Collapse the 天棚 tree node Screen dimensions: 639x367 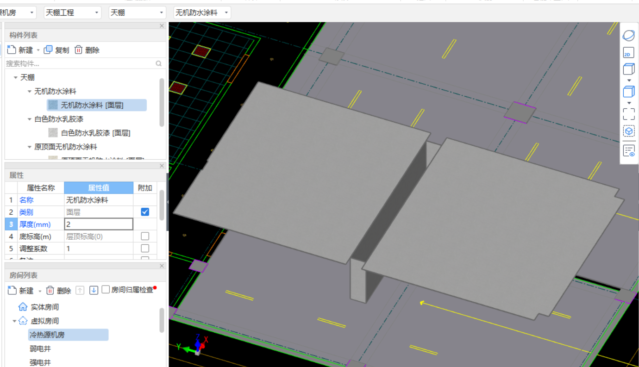coord(16,78)
